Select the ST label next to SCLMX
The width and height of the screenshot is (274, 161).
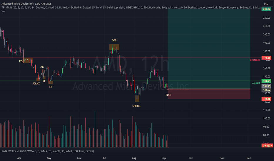(x=44, y=81)
